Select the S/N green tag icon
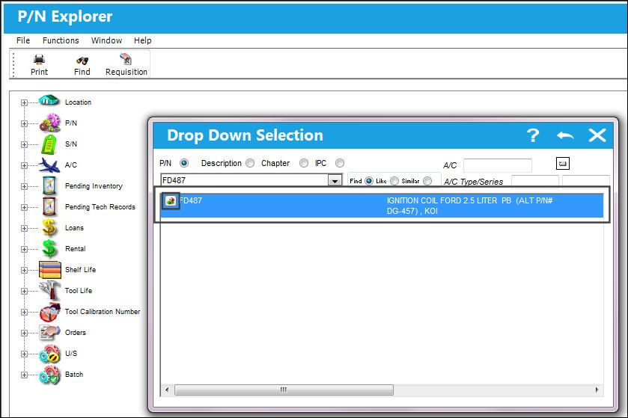 [x=49, y=144]
